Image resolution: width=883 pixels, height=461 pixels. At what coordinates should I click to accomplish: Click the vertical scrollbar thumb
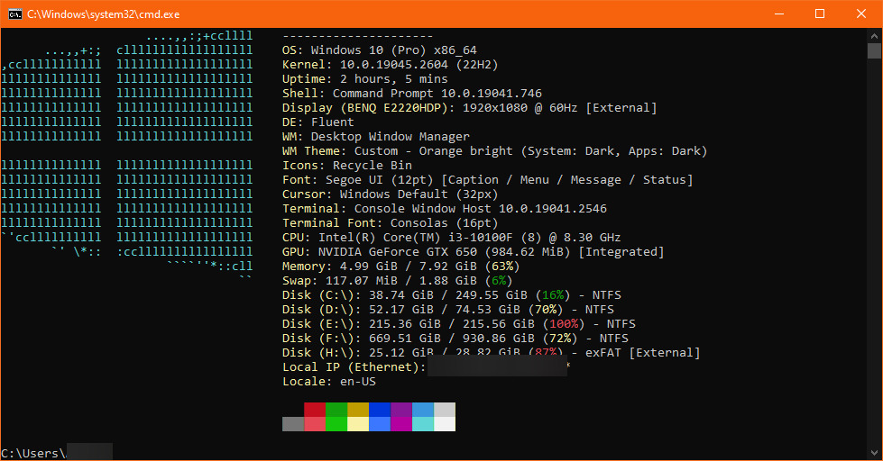click(x=874, y=50)
